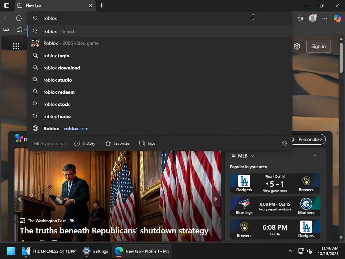Screen dimensions: 345x259
Task: Click the scrollbar down arrow
Action: pos(341,238)
